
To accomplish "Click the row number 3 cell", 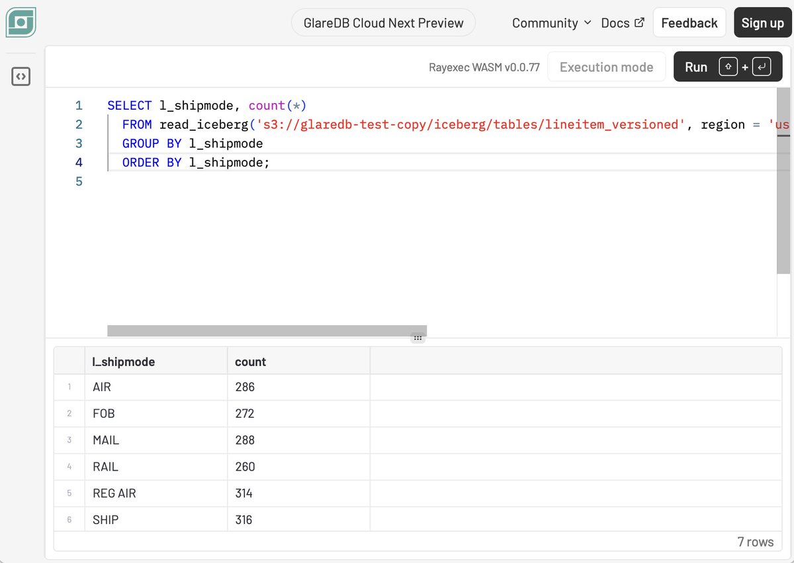I will 69,440.
